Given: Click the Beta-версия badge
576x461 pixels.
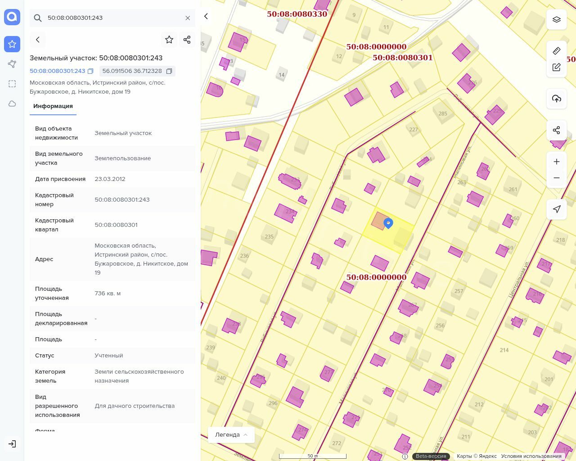Looking at the screenshot, I should tap(431, 456).
